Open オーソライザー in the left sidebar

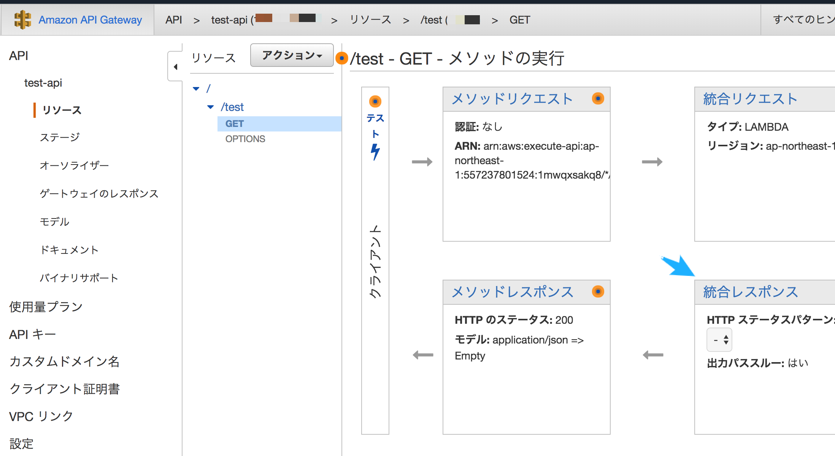74,165
